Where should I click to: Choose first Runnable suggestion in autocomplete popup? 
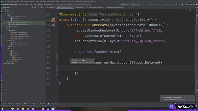[82, 60]
